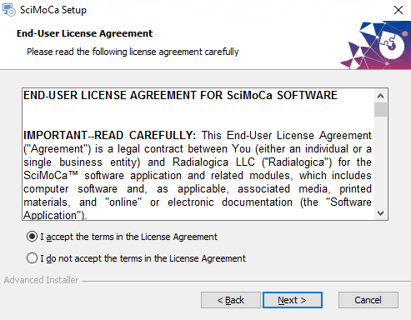Click the 'IMPORTANT--READ CAREFULLY' bold text
The height and width of the screenshot is (320, 411).
coord(109,135)
